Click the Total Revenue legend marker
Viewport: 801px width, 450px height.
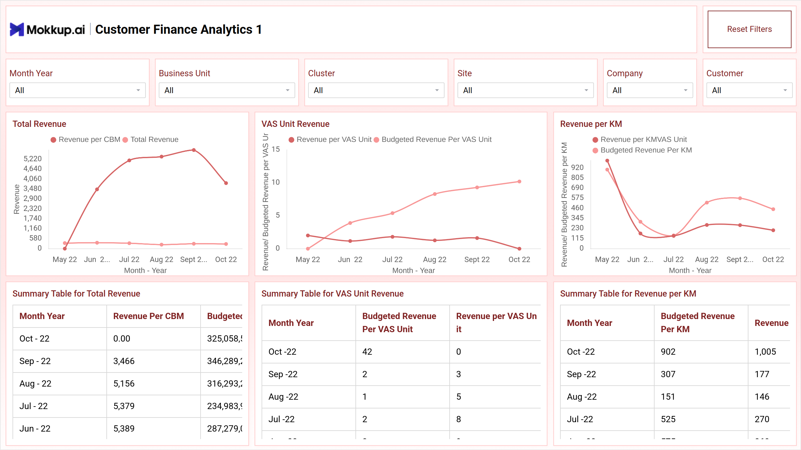(125, 140)
